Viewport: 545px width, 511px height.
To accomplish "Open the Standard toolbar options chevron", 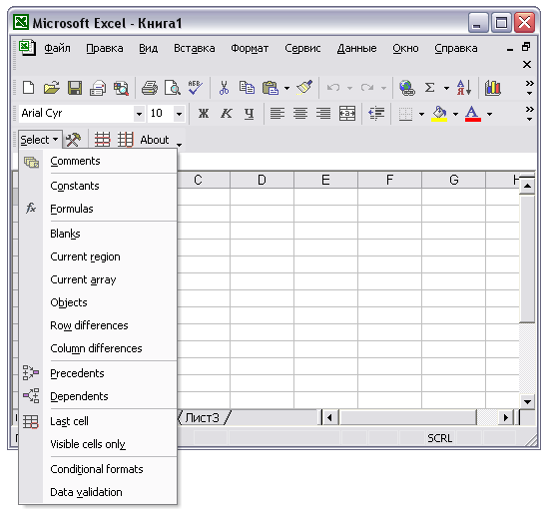I will (x=529, y=88).
